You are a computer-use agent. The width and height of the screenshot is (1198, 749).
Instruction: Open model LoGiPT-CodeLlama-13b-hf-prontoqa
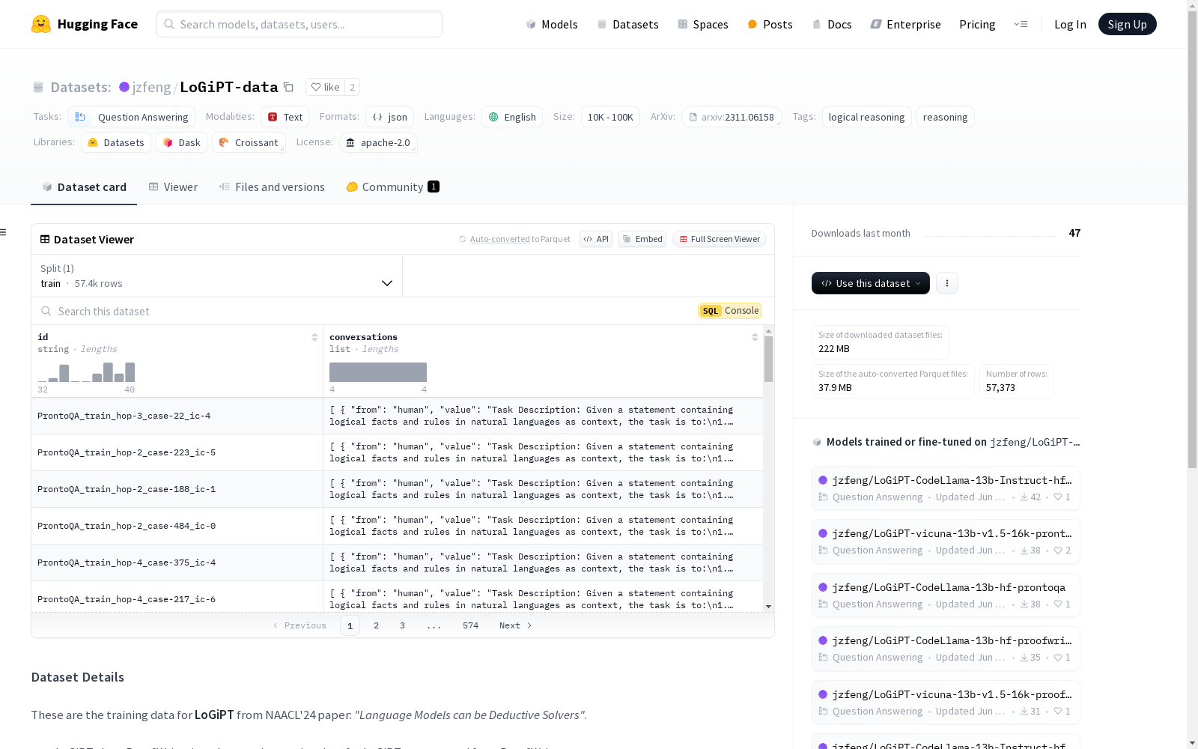(x=946, y=595)
